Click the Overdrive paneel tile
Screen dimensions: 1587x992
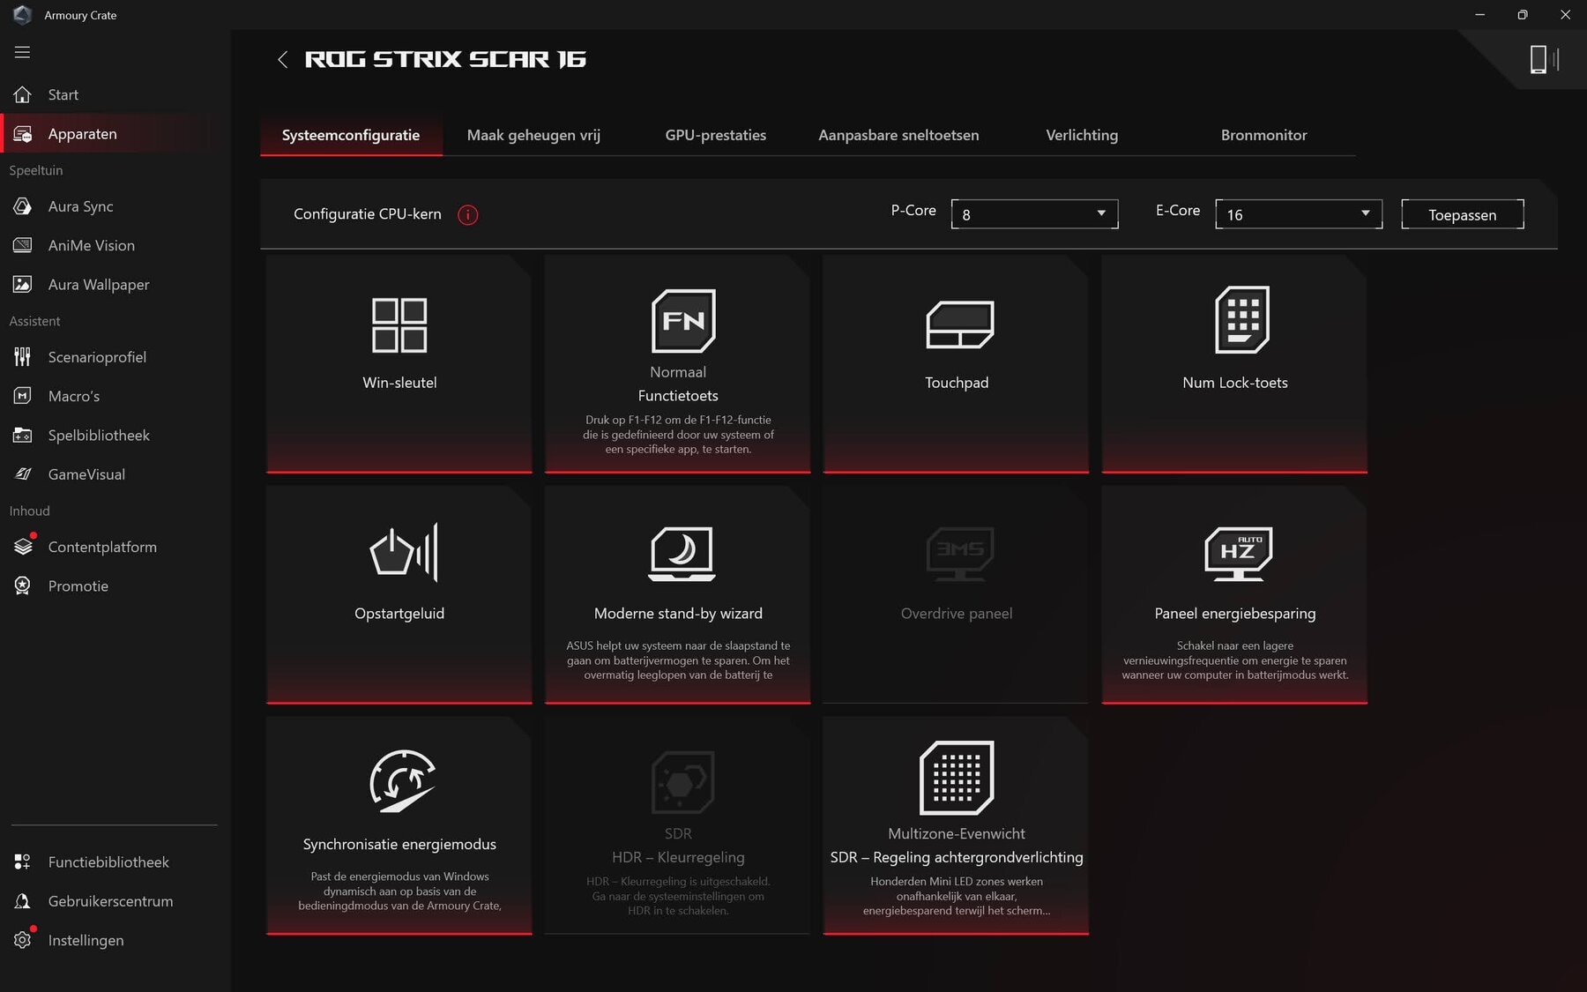tap(957, 595)
